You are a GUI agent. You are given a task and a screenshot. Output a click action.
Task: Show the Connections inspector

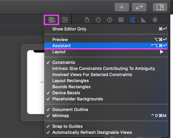pos(155,20)
